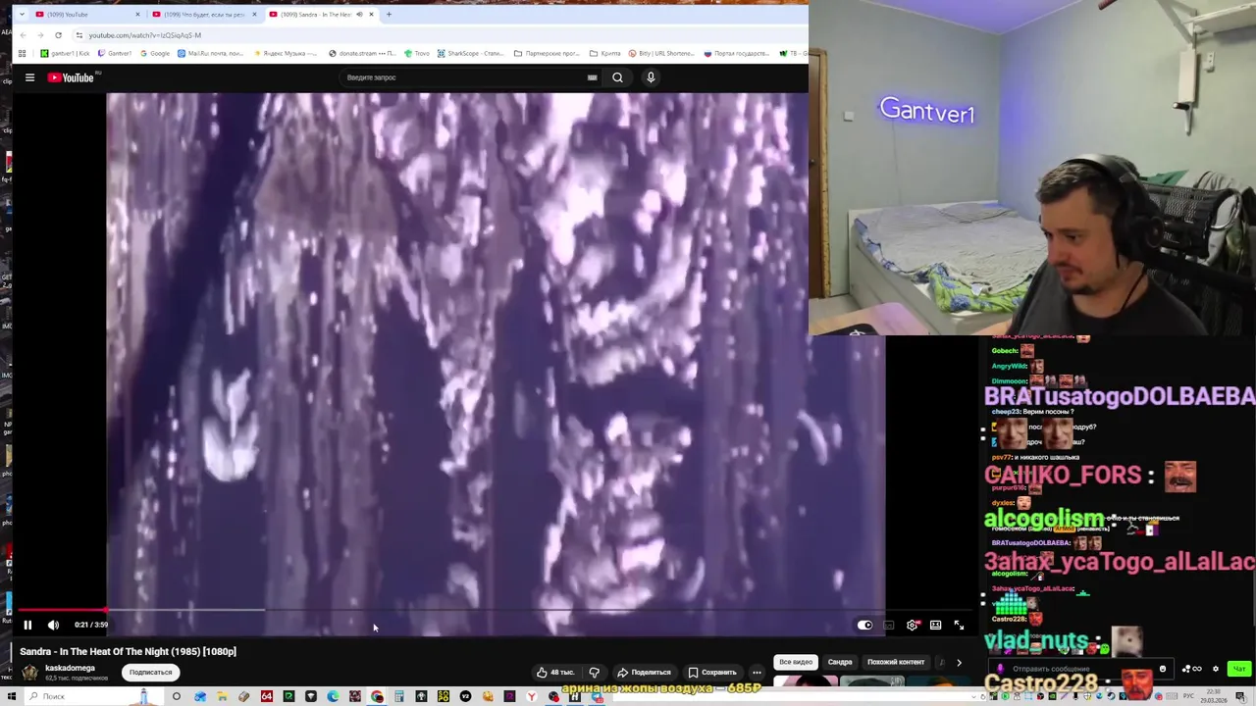
Task: Select Похожий контент filter chip
Action: pyautogui.click(x=896, y=662)
